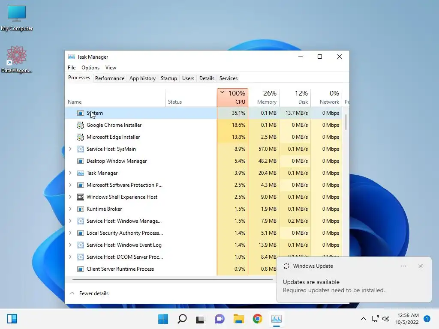439x329 pixels.
Task: Switch to the App history tab
Action: (142, 78)
